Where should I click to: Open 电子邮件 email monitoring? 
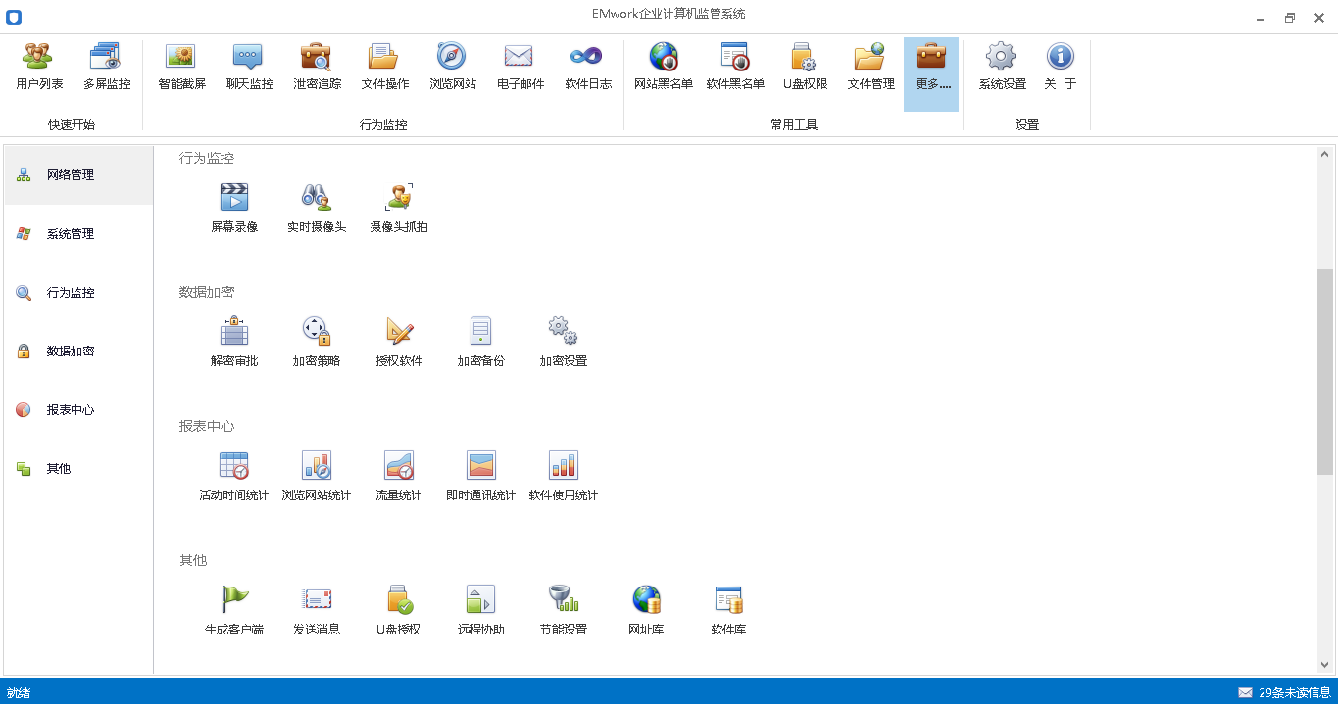(x=520, y=67)
